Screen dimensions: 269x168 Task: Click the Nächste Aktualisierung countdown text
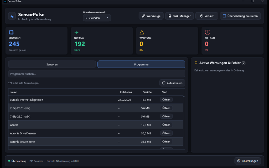click(63, 161)
